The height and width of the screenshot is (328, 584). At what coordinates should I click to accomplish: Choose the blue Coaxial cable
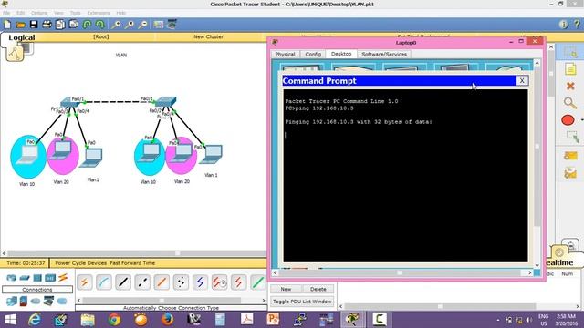(x=201, y=282)
